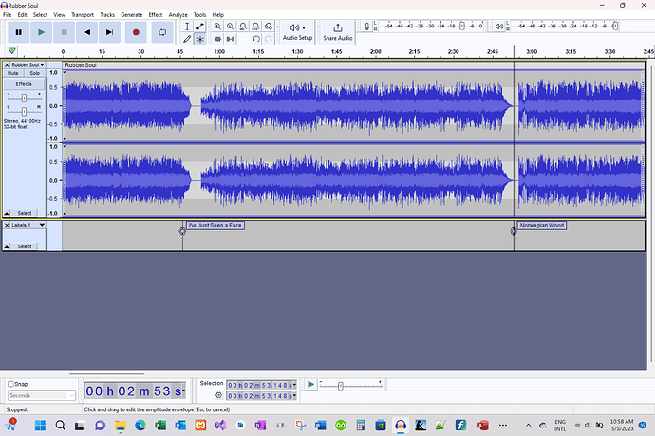Mute the Rubber Soul track
655x436 pixels.
pos(13,73)
